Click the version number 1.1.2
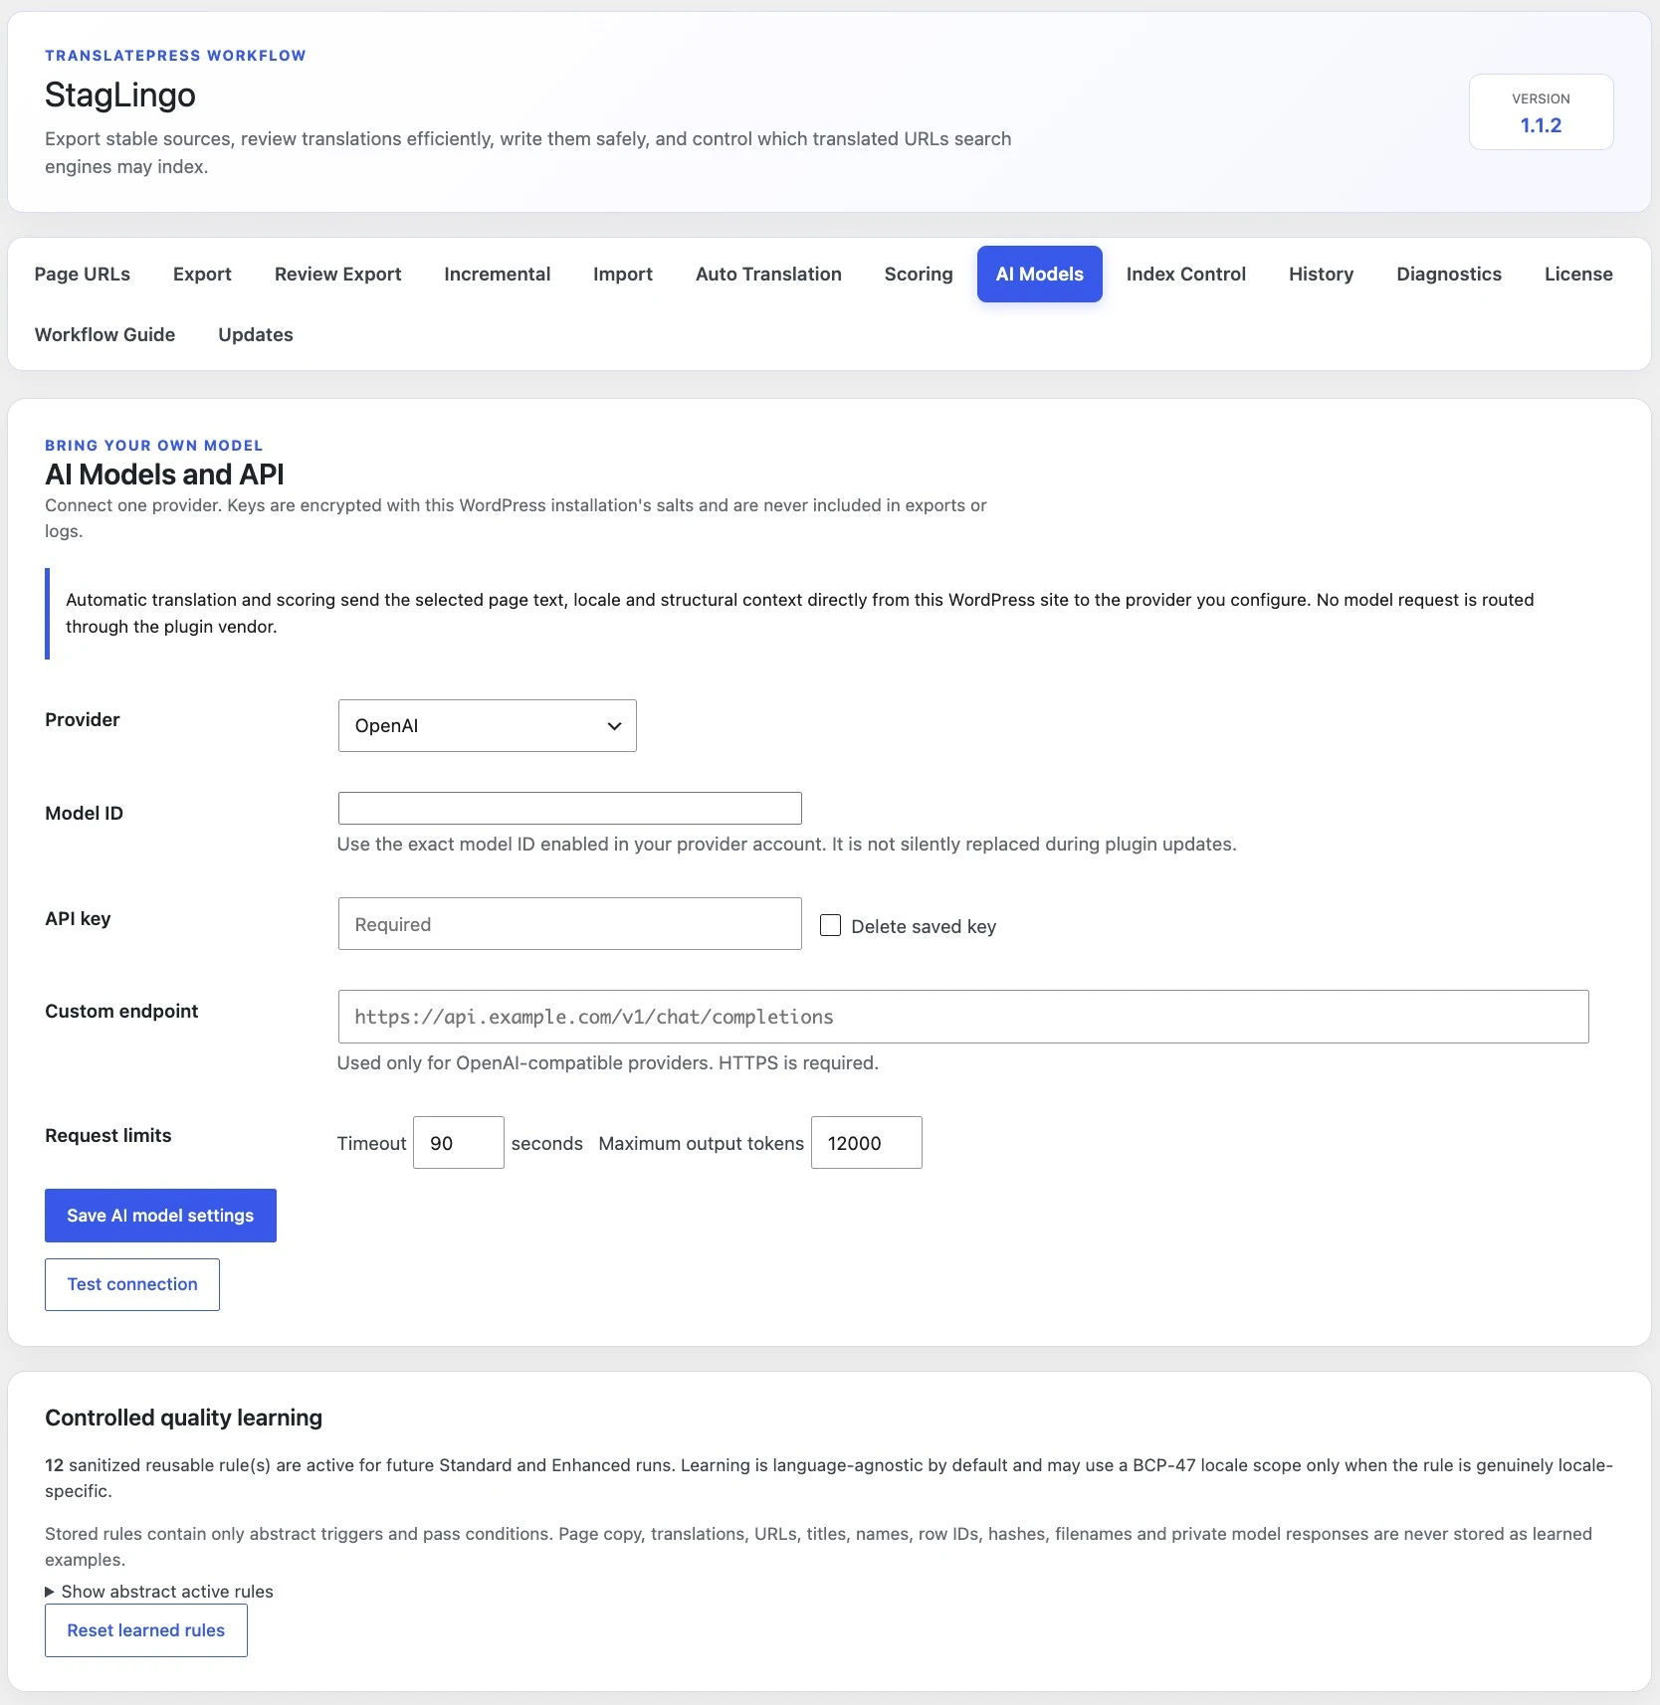 1541,125
